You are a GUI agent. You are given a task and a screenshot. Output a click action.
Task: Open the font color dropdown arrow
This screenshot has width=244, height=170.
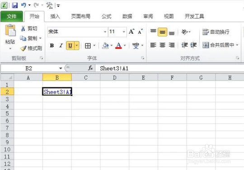pos(125,46)
